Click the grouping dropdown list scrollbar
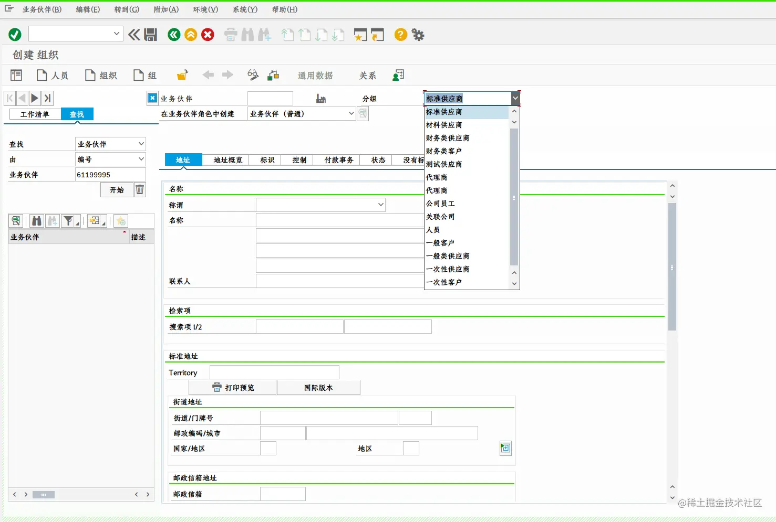The width and height of the screenshot is (776, 522). 514,197
